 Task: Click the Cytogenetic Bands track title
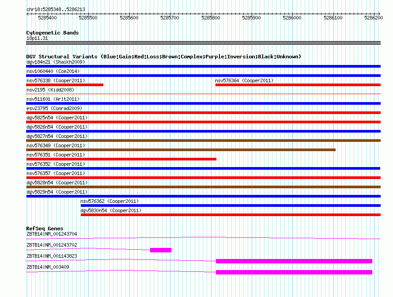(53, 33)
